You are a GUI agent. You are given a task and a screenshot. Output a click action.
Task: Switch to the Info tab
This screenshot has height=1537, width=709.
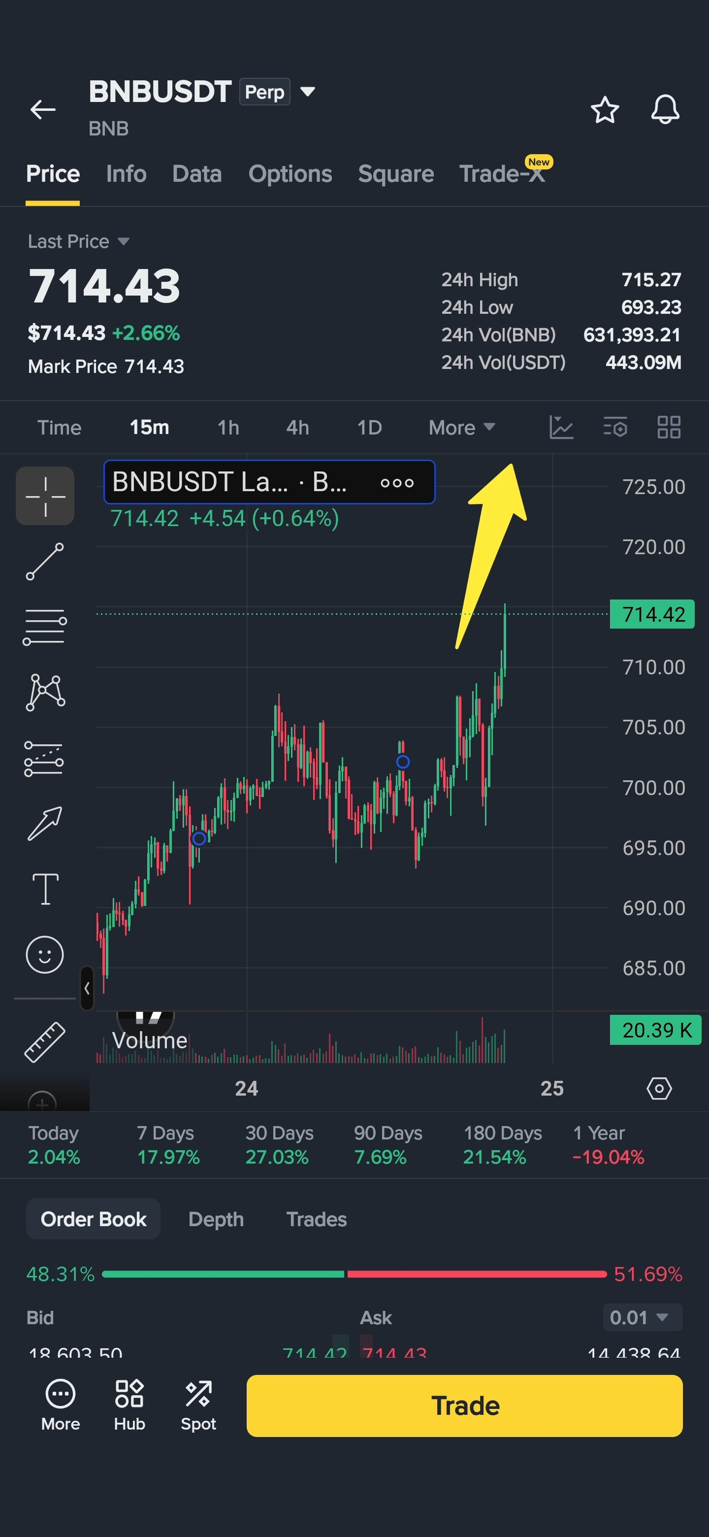[x=126, y=173]
